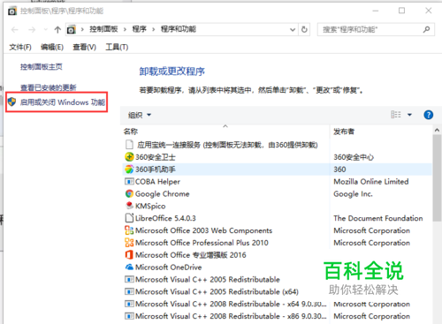Click the shield icon beside Windows 功能
Viewport: 442px width, 324px height.
pyautogui.click(x=11, y=102)
